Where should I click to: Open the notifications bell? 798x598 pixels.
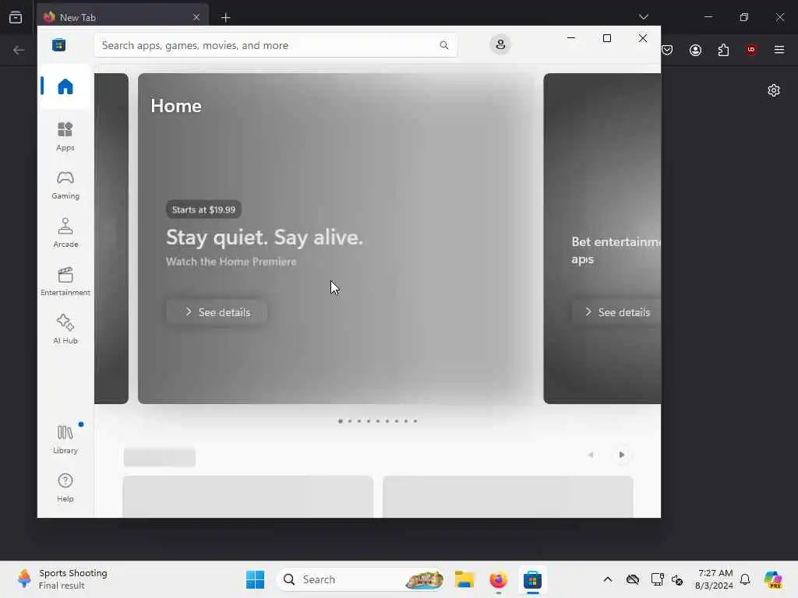[745, 579]
